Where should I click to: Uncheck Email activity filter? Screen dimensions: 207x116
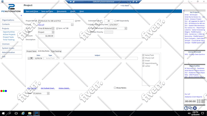(143, 61)
